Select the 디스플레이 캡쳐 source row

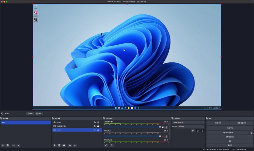(x=77, y=126)
